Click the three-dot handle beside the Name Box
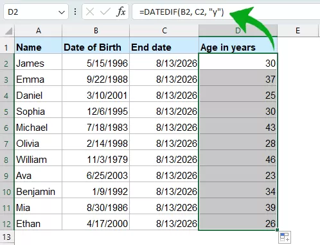 (x=75, y=12)
